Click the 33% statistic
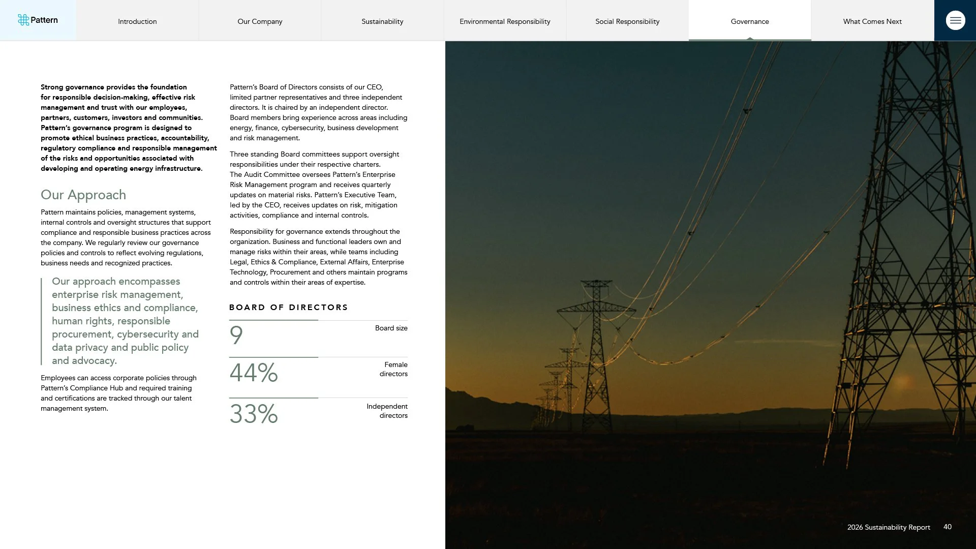Screen dimensions: 976x549 [254, 414]
